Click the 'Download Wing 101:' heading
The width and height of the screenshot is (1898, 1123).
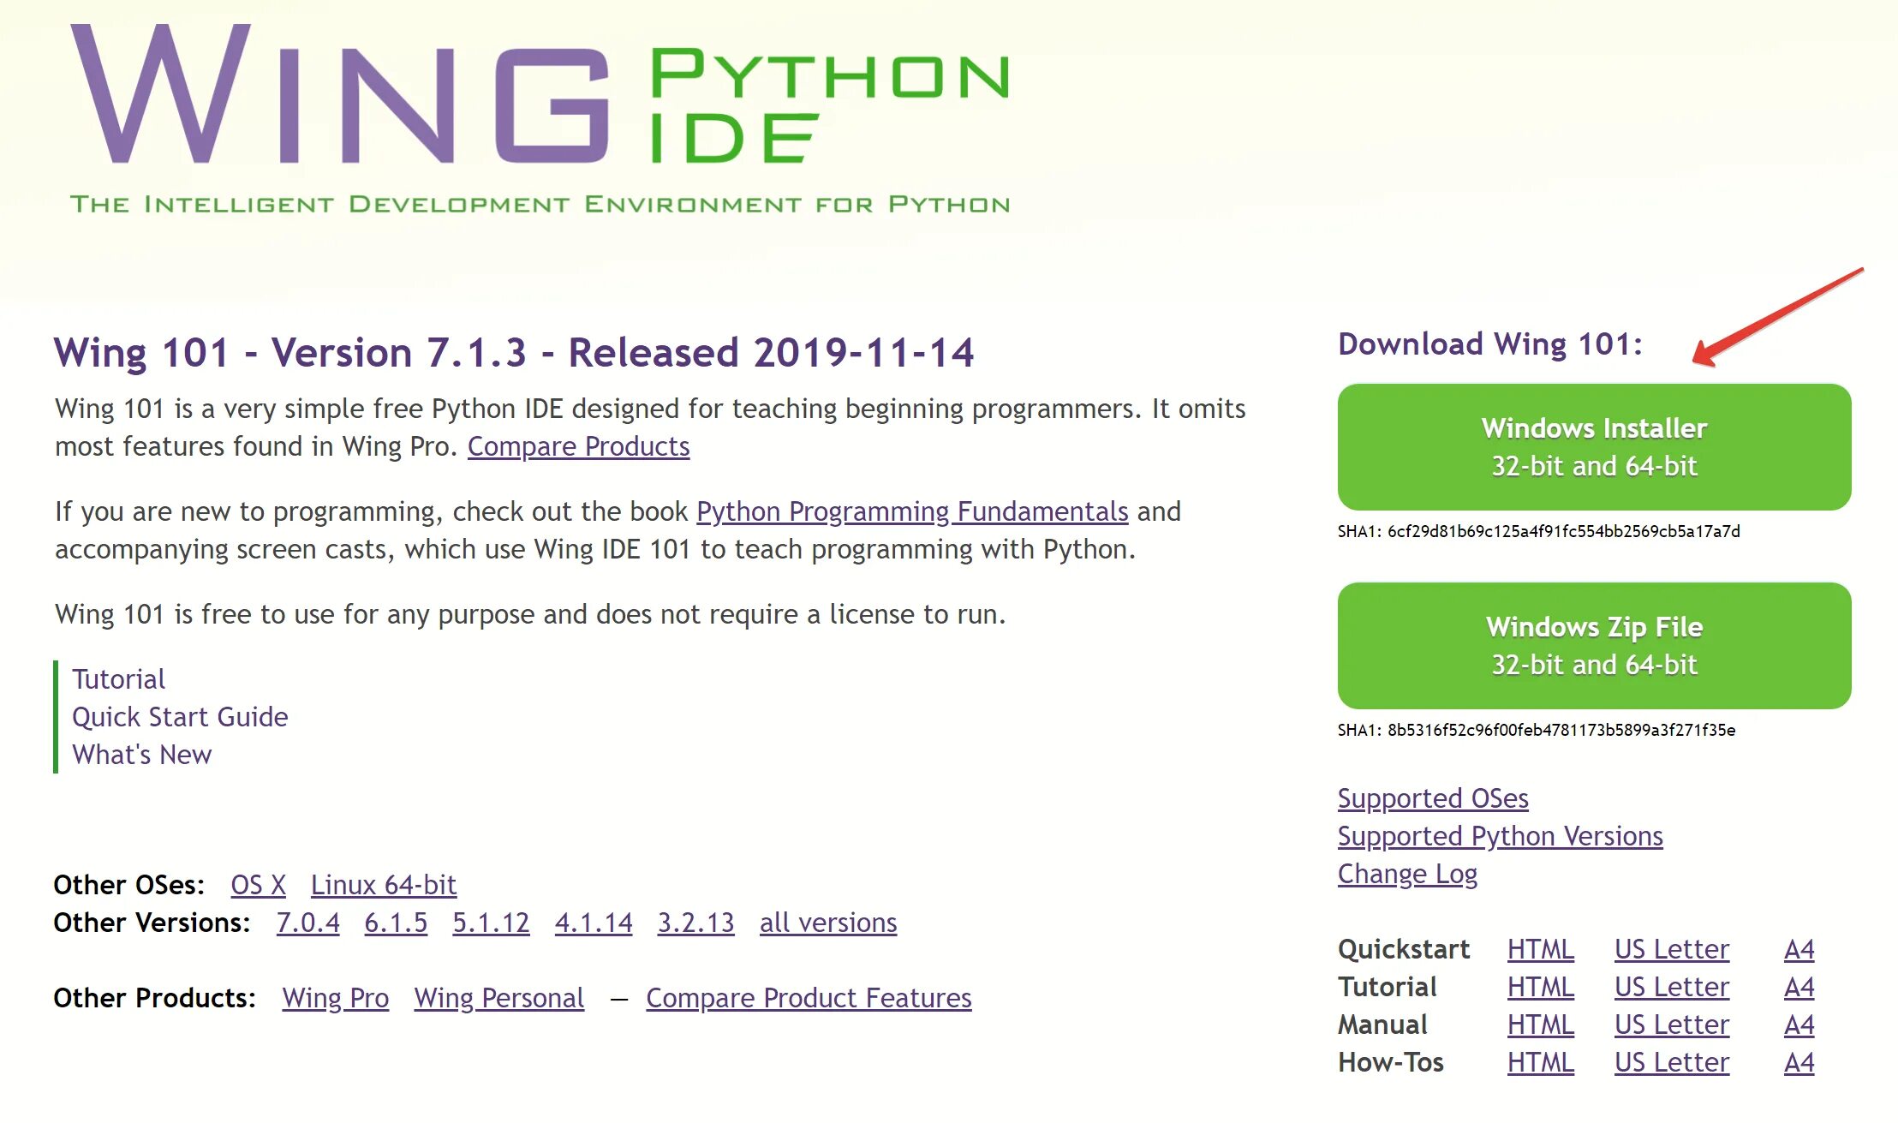(x=1490, y=344)
